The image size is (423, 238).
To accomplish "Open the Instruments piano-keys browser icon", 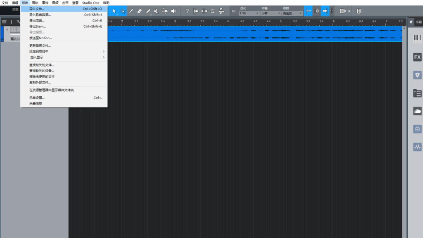I will pyautogui.click(x=417, y=38).
